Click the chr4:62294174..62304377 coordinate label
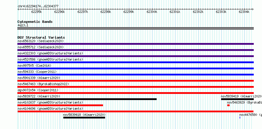 coord(38,6)
